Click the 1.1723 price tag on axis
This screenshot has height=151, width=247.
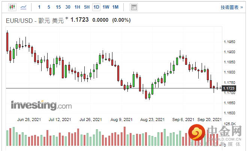[229, 88]
